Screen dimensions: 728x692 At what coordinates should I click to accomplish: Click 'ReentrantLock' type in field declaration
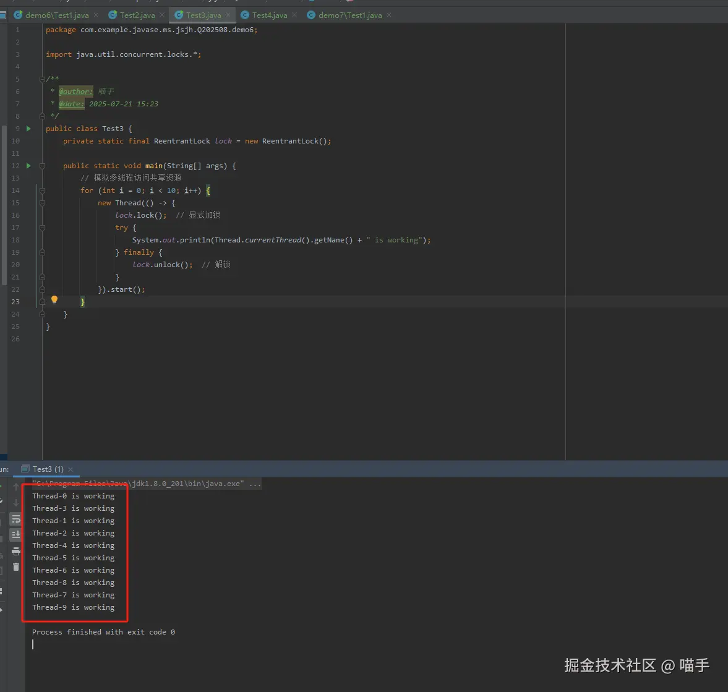(182, 141)
